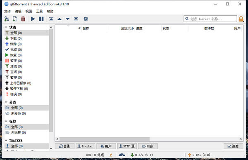The width and height of the screenshot is (248, 160).
Task: Open the 编辑 menu
Action: [x=18, y=12]
